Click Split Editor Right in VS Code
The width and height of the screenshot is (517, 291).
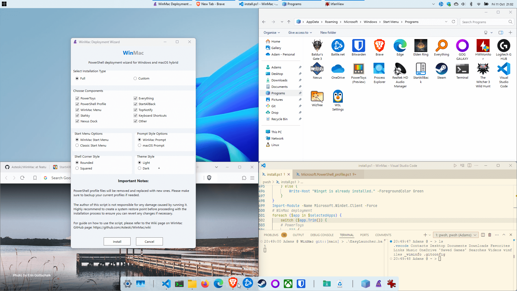click(469, 165)
